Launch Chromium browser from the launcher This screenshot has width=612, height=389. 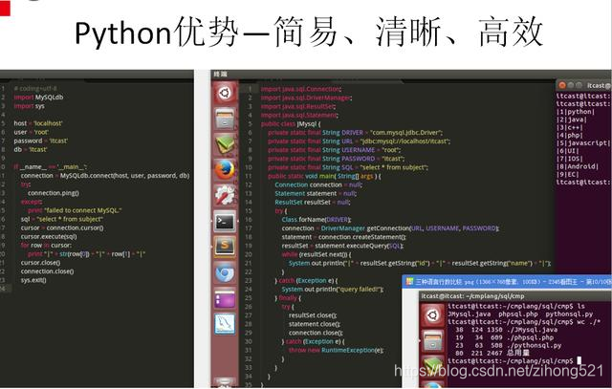(225, 273)
